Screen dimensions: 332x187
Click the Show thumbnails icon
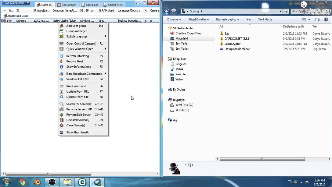tap(61, 132)
